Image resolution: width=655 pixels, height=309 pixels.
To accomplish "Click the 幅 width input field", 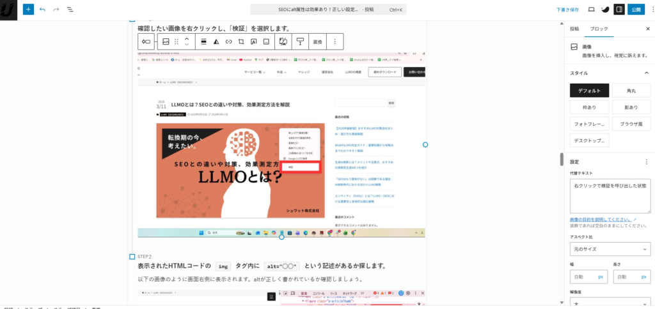I will pyautogui.click(x=589, y=276).
